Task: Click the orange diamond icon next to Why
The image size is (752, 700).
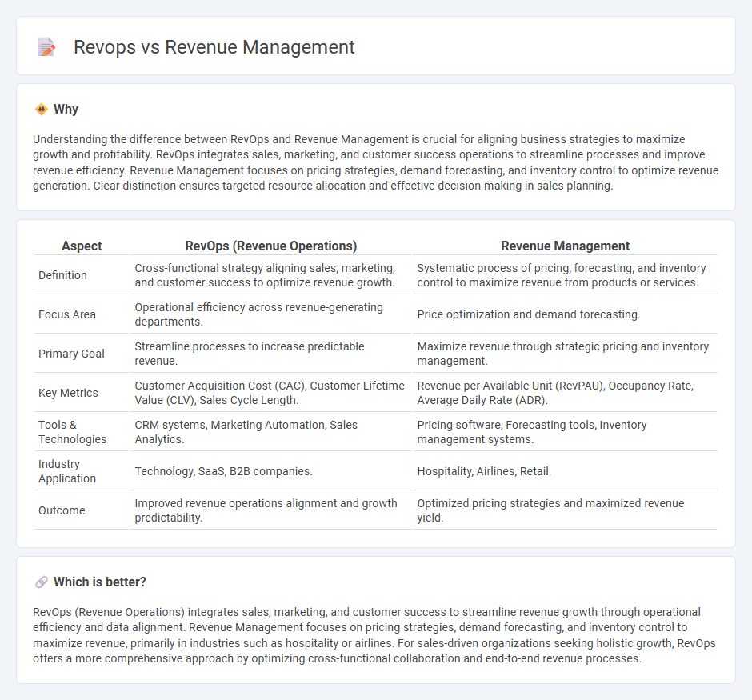Action: point(42,110)
